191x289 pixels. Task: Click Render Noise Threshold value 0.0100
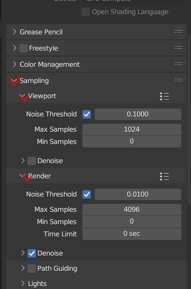coord(138,195)
